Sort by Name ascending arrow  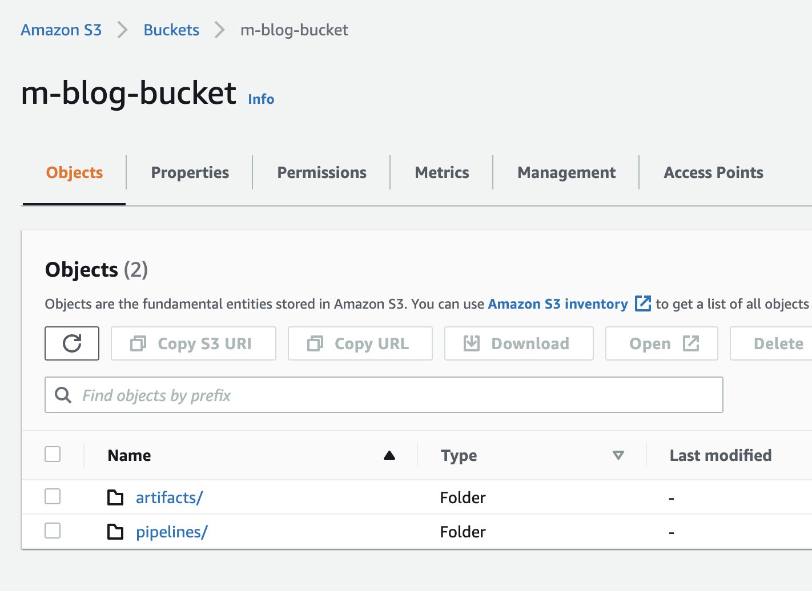(x=389, y=455)
